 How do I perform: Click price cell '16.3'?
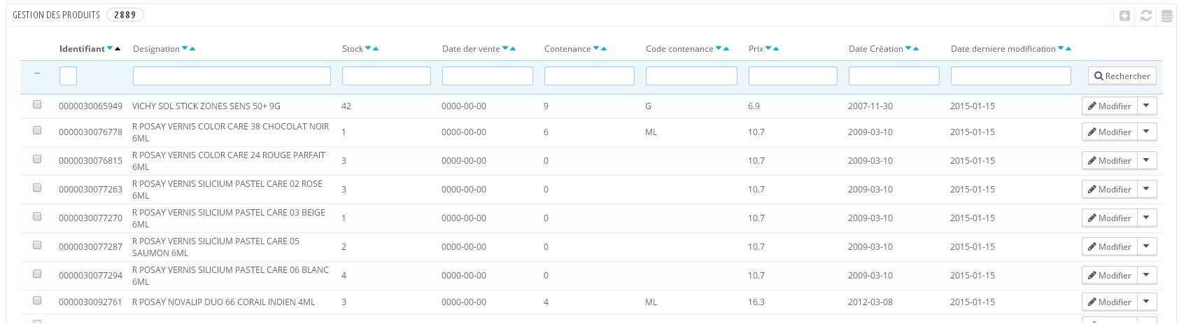pyautogui.click(x=756, y=302)
